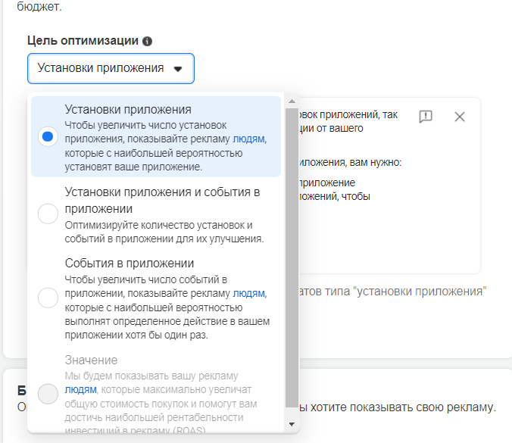512x443 pixels.
Task: Select the Установки приложения radio button
Action: point(48,137)
